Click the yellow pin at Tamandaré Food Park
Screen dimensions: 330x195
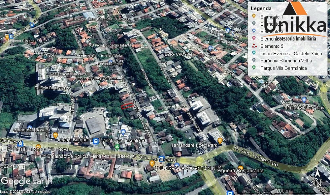(x=220, y=140)
